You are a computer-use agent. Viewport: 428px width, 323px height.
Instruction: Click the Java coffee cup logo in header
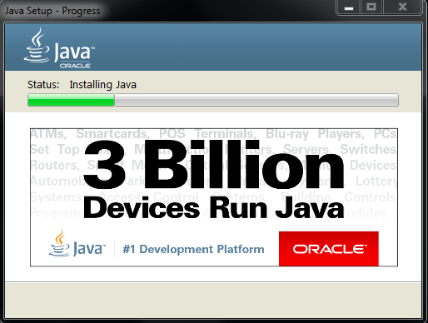pyautogui.click(x=37, y=45)
